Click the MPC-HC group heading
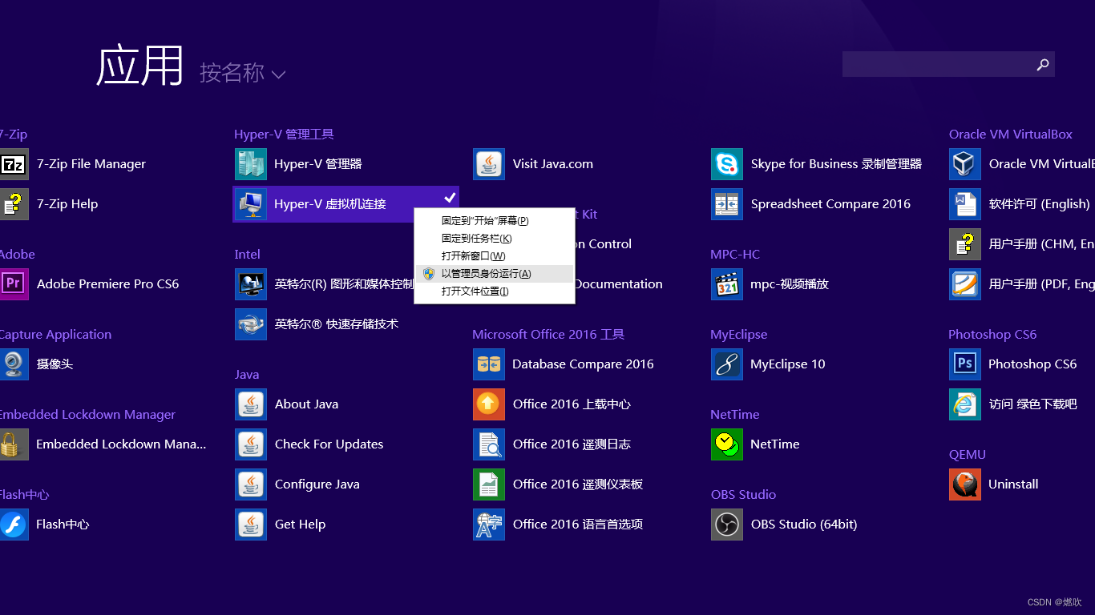The width and height of the screenshot is (1095, 615). pos(735,255)
